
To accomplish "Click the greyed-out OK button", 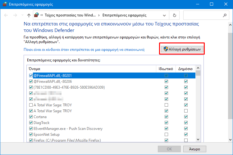I will pos(169,149).
